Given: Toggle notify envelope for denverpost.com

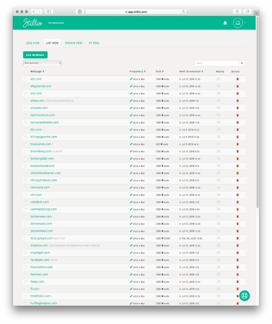Looking at the screenshot, I should 218,224.
